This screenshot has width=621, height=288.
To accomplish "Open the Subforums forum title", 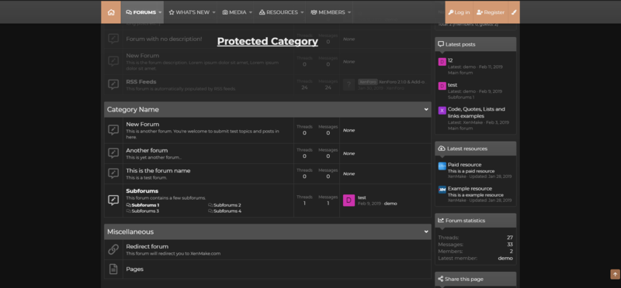I will 142,190.
